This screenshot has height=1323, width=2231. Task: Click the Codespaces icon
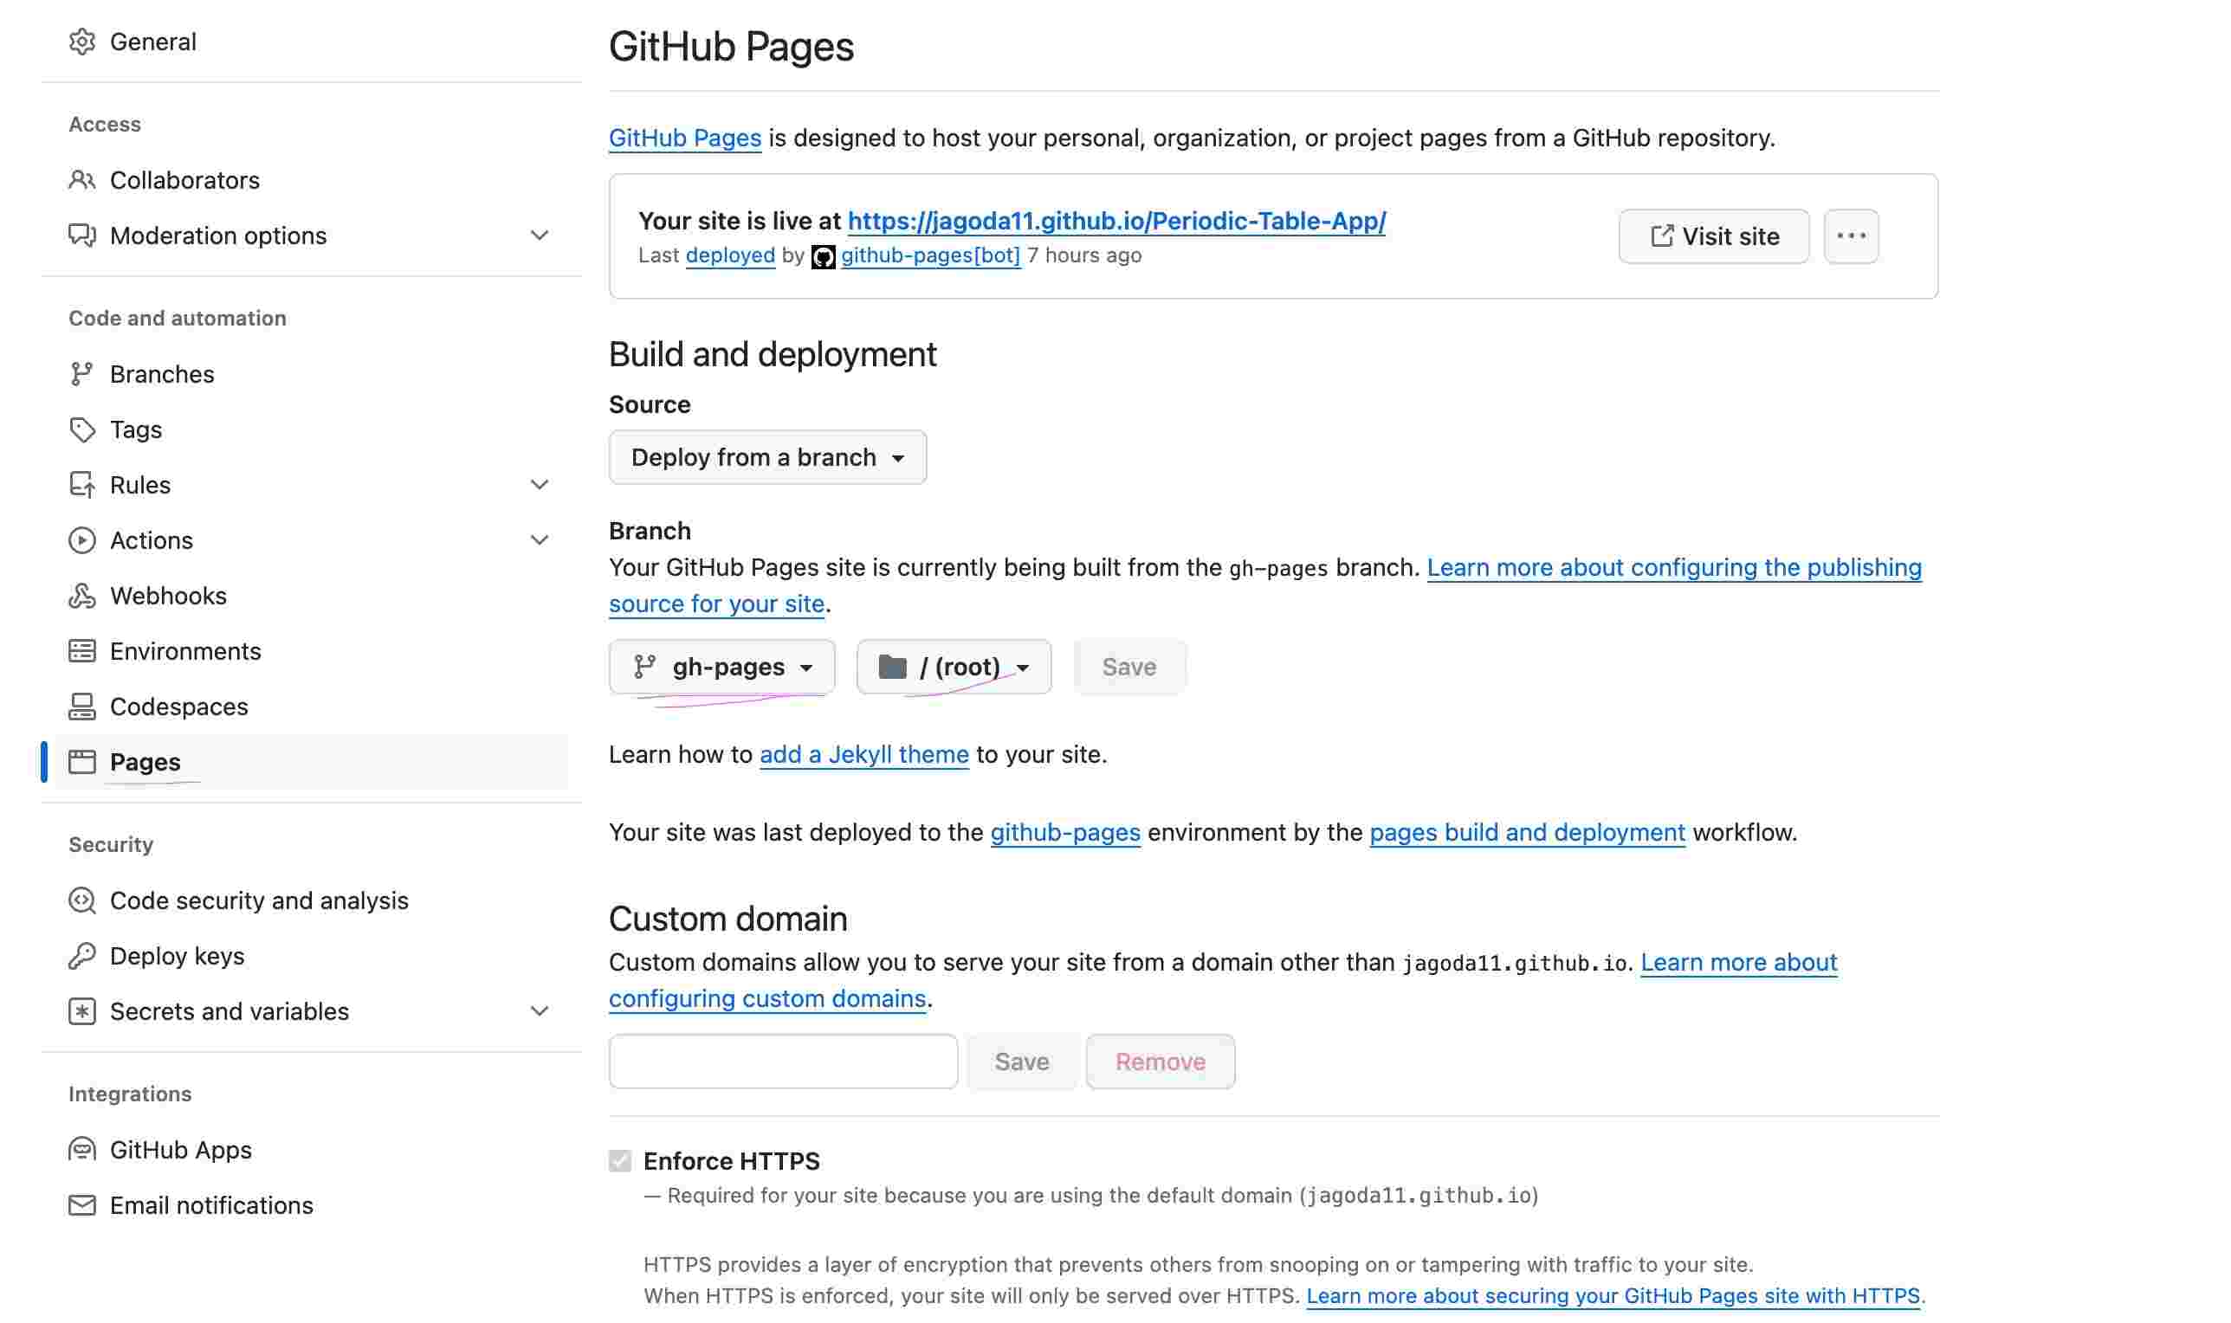(82, 706)
